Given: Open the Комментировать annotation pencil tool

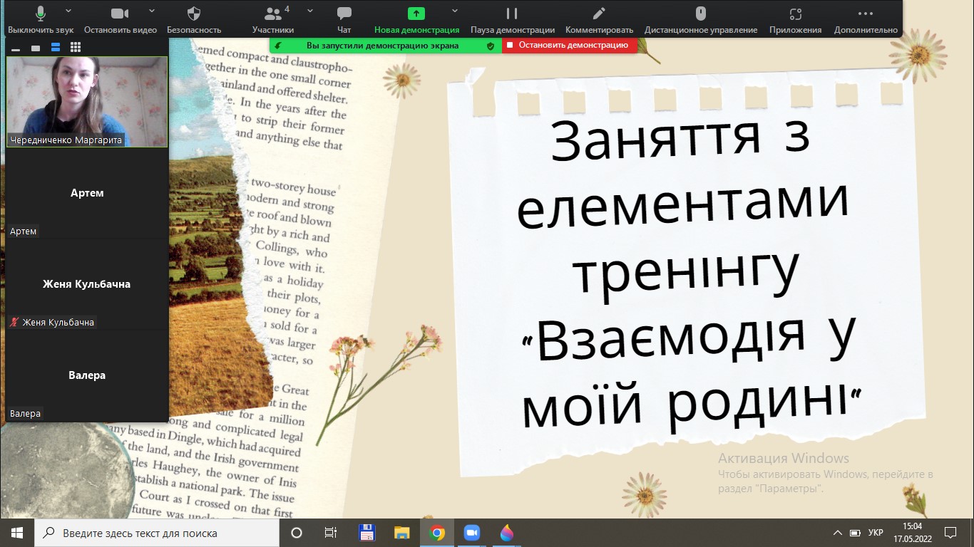Looking at the screenshot, I should [x=599, y=19].
